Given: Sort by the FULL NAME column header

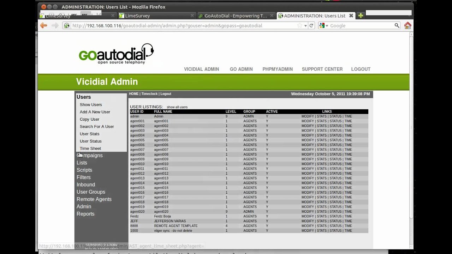Looking at the screenshot, I should tap(163, 111).
